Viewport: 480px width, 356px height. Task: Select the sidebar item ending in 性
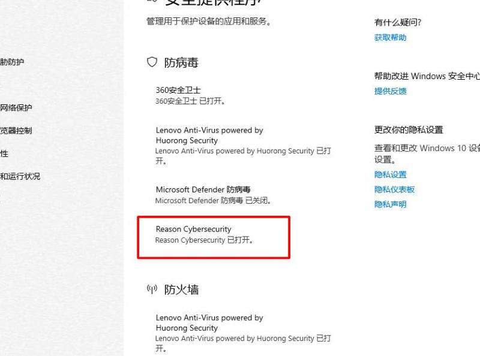[x=4, y=153]
